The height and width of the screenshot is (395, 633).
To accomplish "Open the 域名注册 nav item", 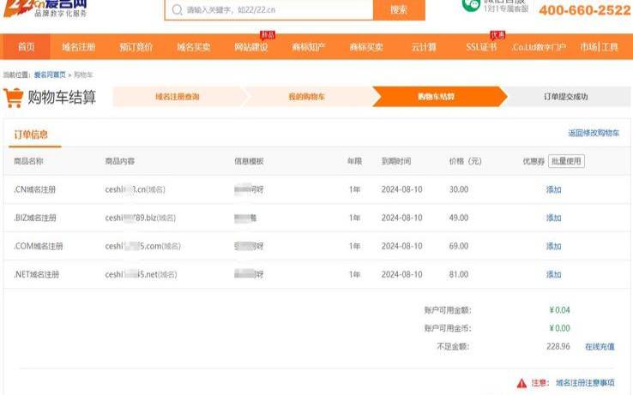I will (x=79, y=47).
